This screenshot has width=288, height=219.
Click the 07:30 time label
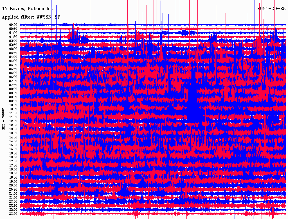(x=13, y=85)
